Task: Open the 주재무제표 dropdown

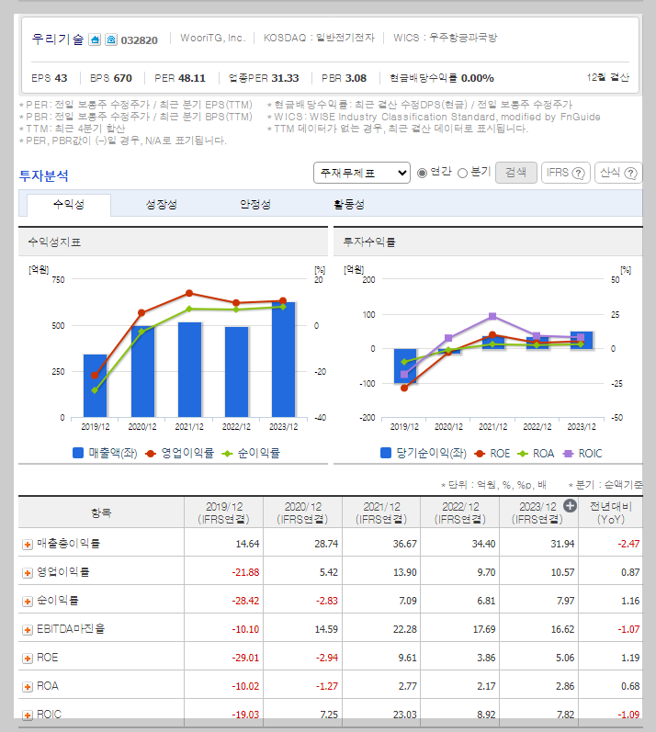Action: point(362,173)
